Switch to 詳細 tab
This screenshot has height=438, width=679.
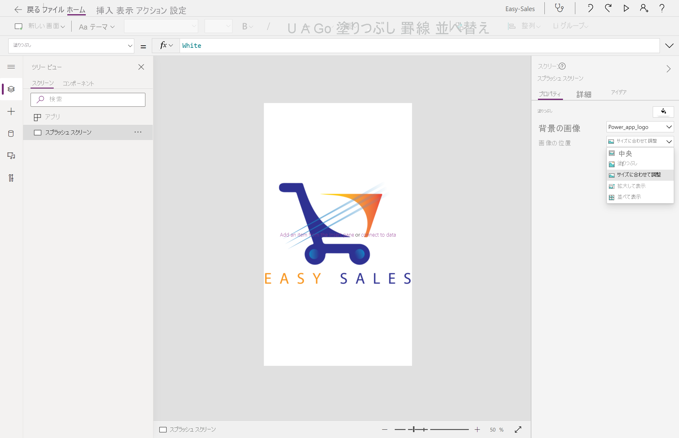(584, 94)
